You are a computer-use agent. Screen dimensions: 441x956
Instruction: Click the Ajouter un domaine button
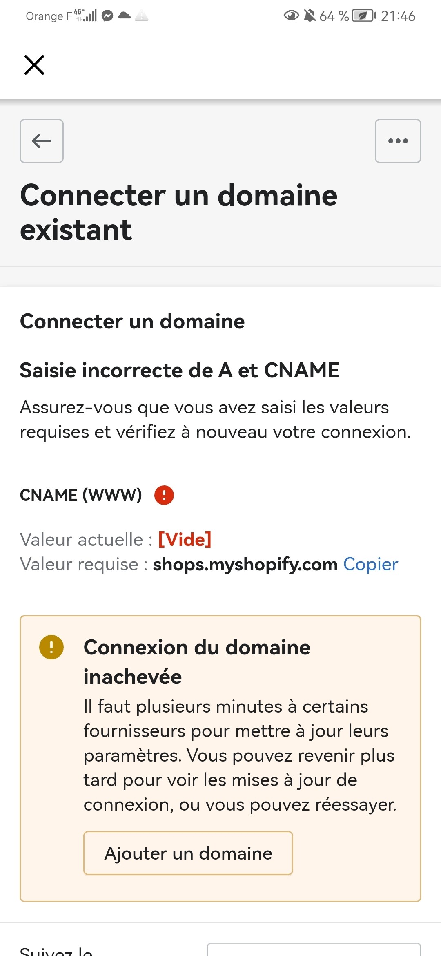tap(188, 853)
